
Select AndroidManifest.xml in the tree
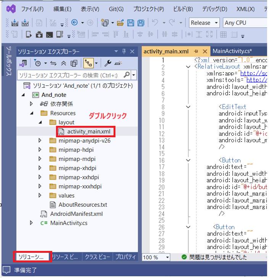[76, 214]
